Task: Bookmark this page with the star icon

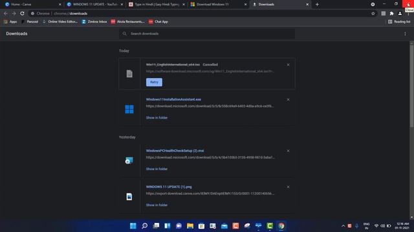Action: (373, 14)
